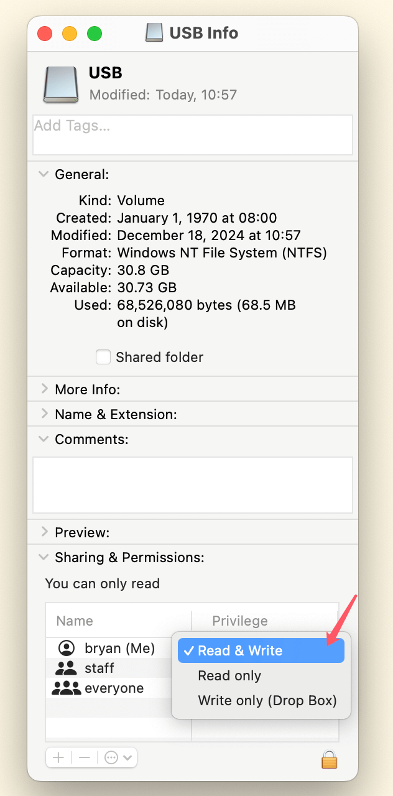Collapse the Sharing & Permissions section
Image resolution: width=393 pixels, height=796 pixels.
tap(44, 557)
